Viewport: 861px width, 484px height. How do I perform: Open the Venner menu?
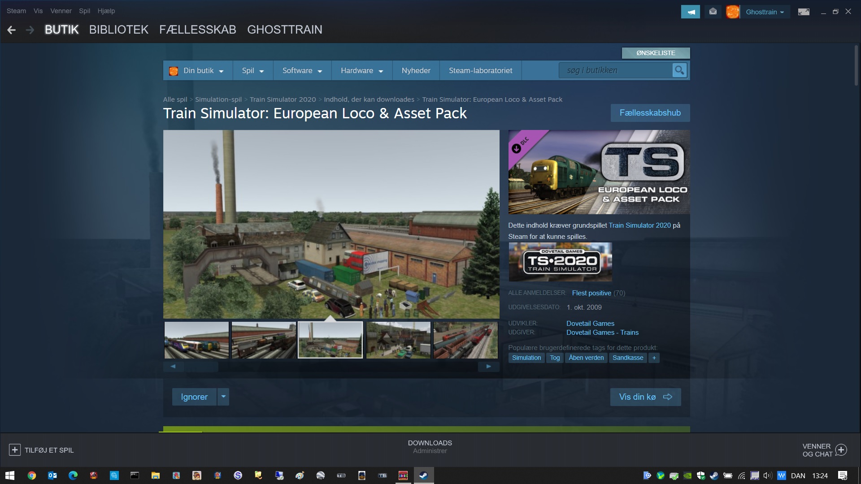point(61,11)
